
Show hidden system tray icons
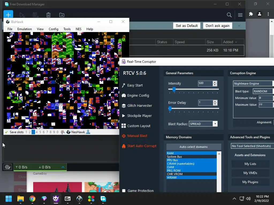(x=234, y=199)
